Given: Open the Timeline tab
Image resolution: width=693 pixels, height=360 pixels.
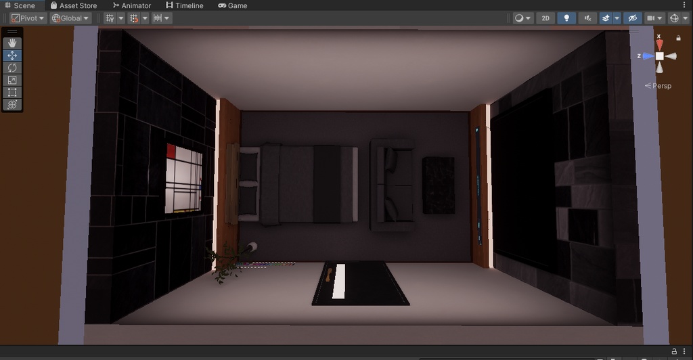Looking at the screenshot, I should [x=185, y=5].
